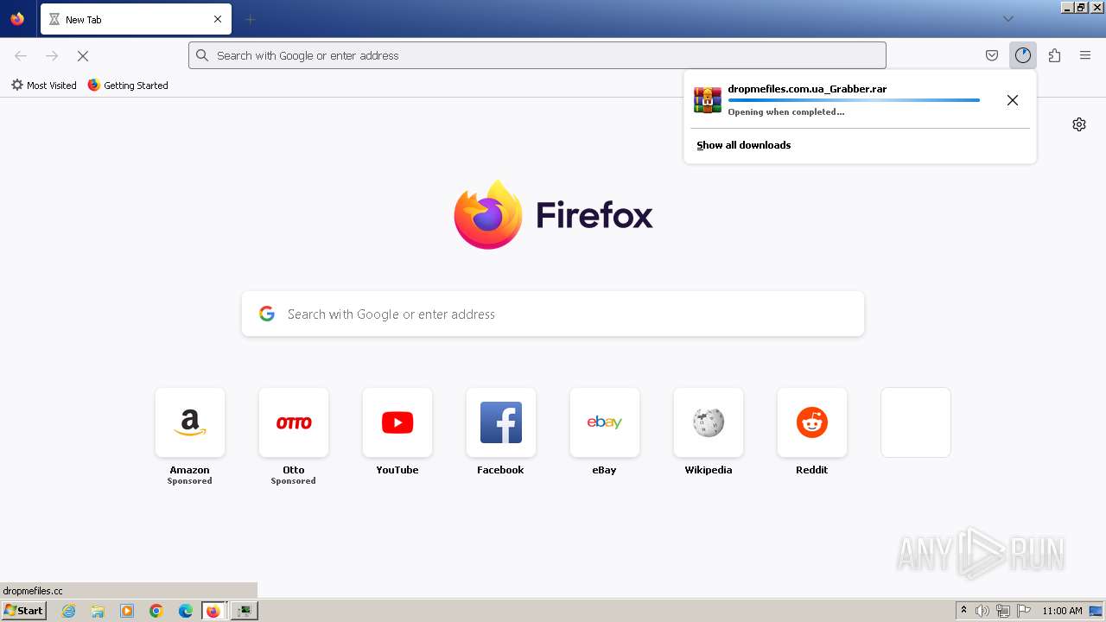The width and height of the screenshot is (1106, 622).
Task: Open the Otto sponsored shortcut
Action: [294, 422]
